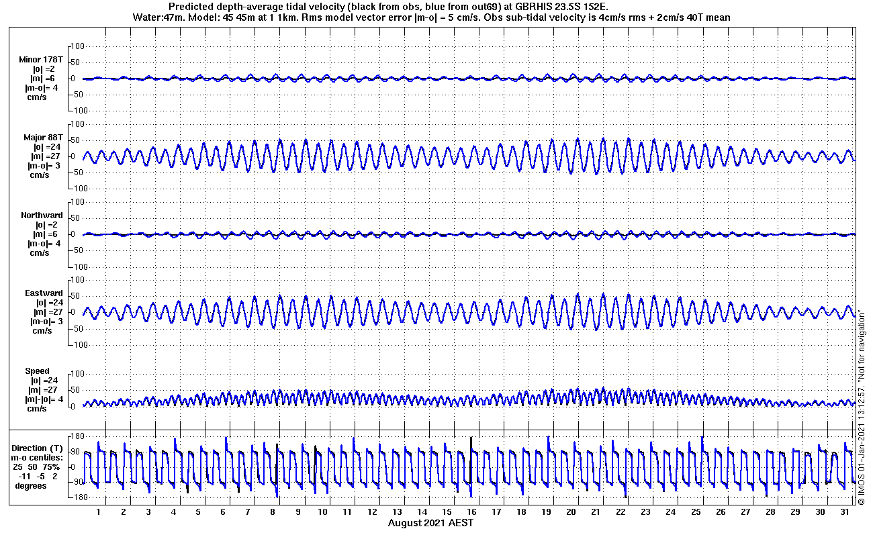The height and width of the screenshot is (537, 873).
Task: Click the x-axis date label 12
Action: pos(372,512)
